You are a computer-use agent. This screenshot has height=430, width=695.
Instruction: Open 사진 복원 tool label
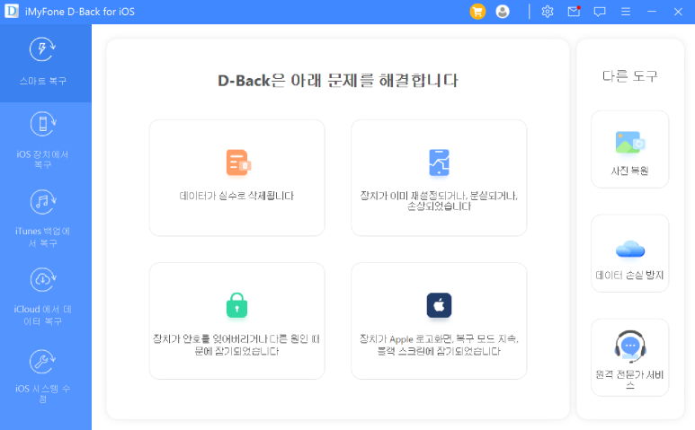[x=630, y=171]
